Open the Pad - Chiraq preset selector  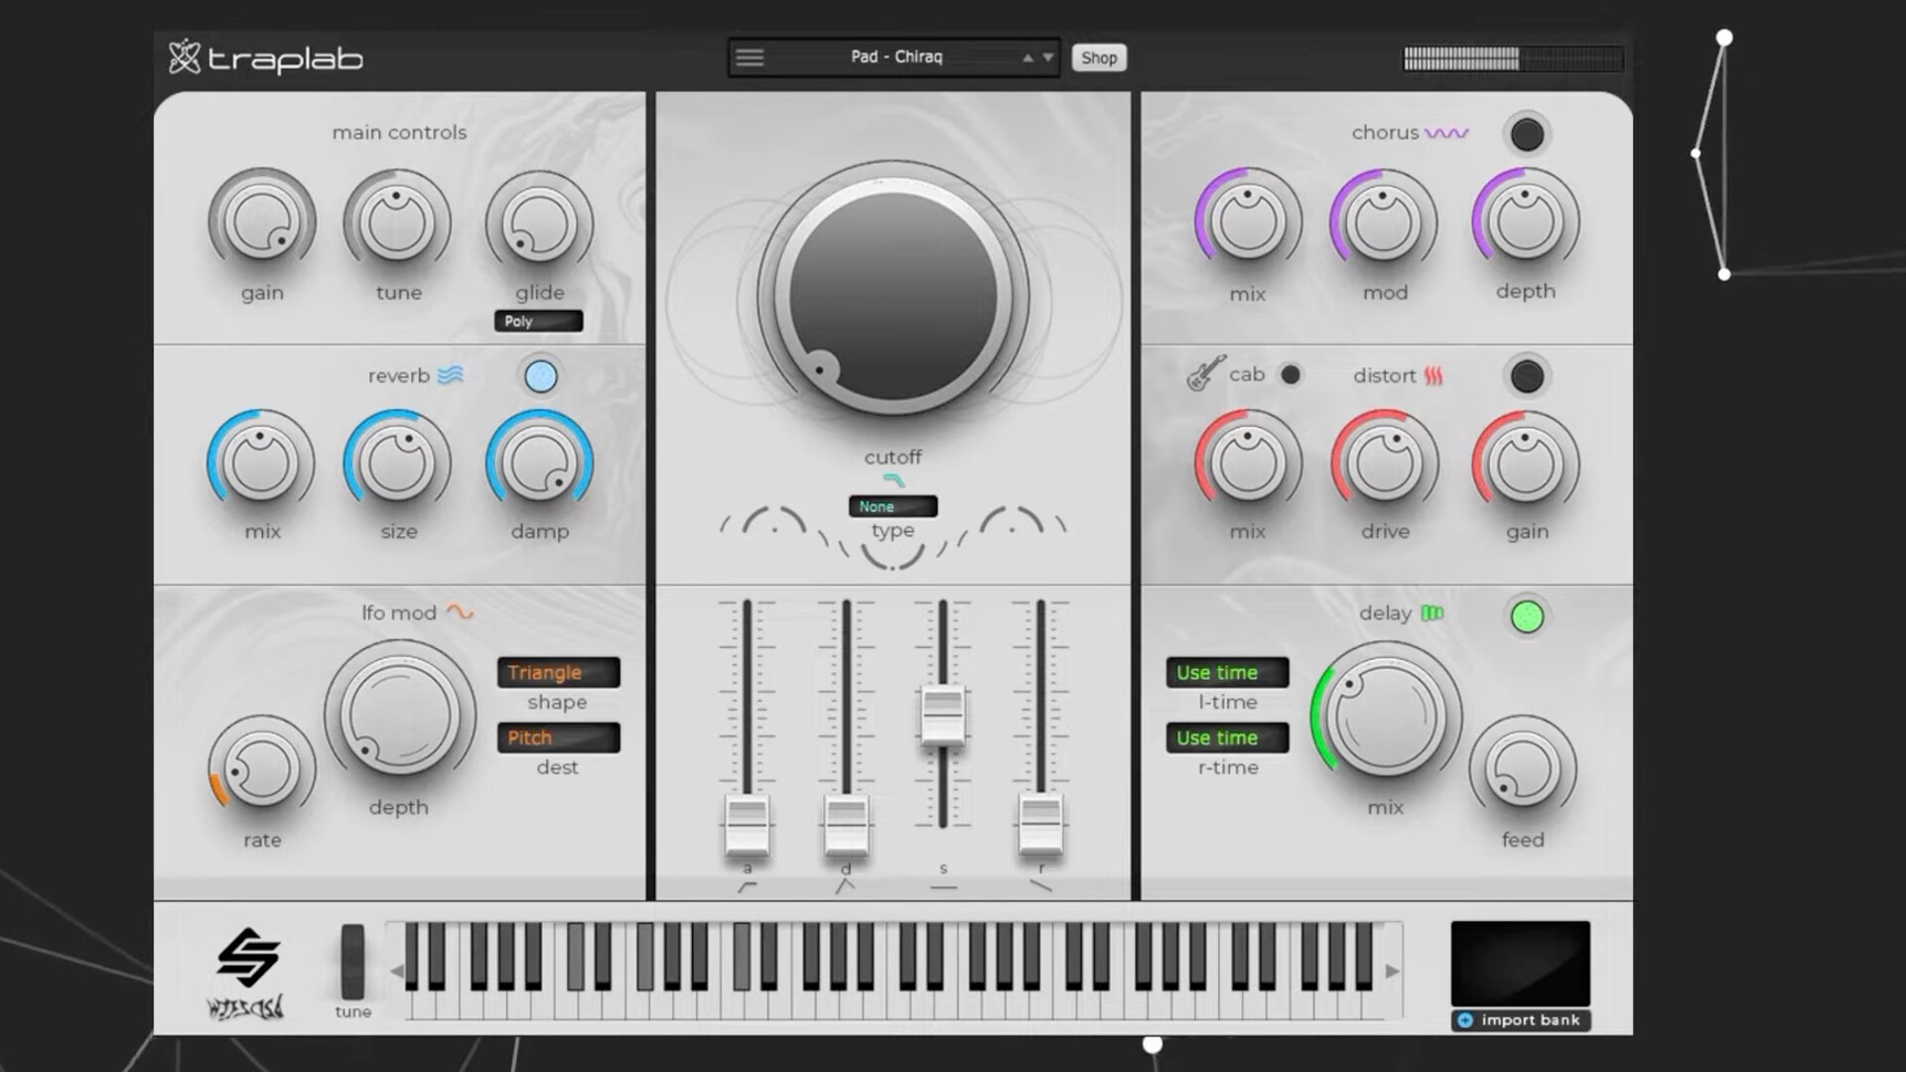(x=896, y=58)
